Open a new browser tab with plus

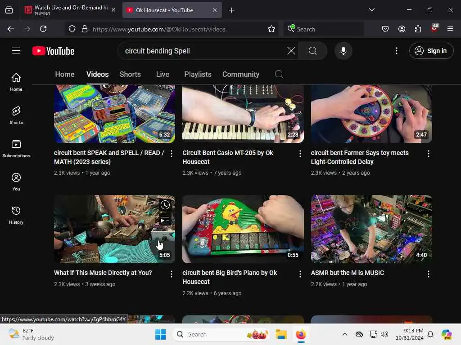tap(231, 10)
